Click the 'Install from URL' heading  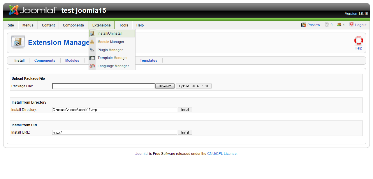tap(25, 125)
